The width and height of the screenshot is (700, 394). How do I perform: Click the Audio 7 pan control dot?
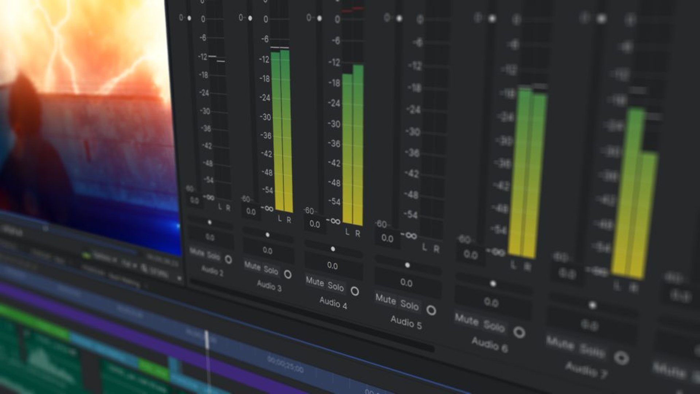tap(593, 305)
